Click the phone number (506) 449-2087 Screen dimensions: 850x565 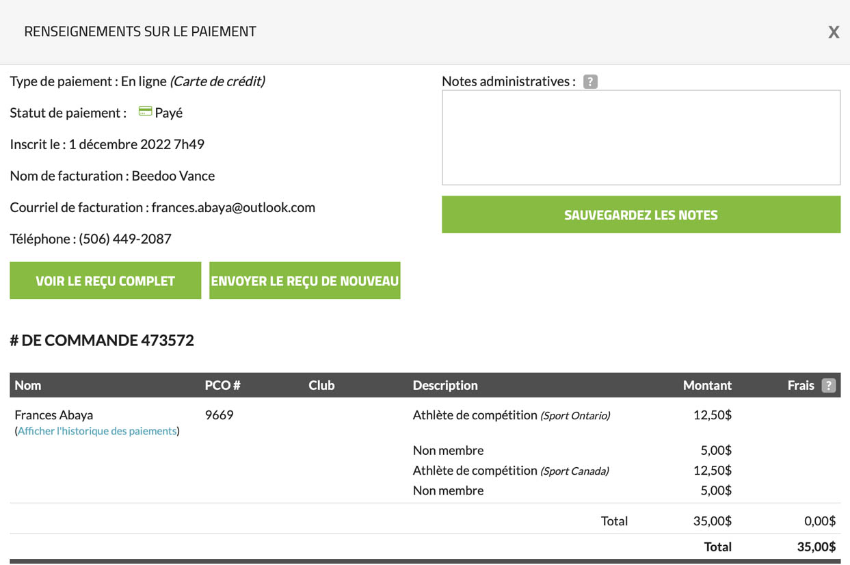[x=125, y=239]
